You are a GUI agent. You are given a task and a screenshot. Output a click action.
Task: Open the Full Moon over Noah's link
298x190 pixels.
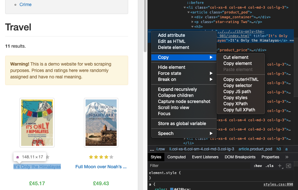101,167
